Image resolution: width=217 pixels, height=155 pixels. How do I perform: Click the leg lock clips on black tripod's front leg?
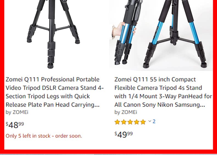coord(51,53)
